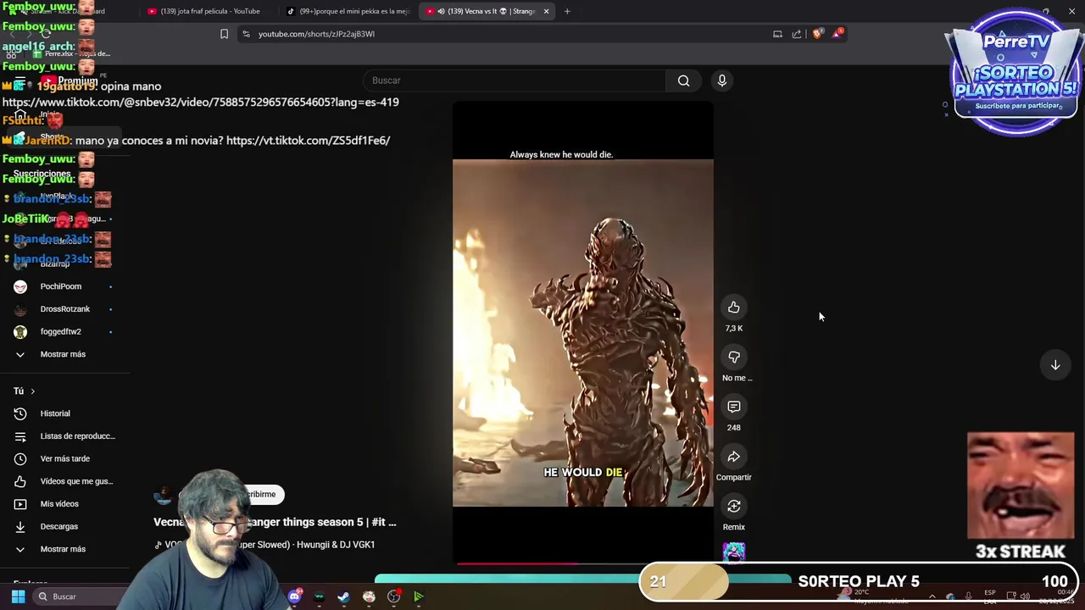Open a new browser tab

[567, 11]
